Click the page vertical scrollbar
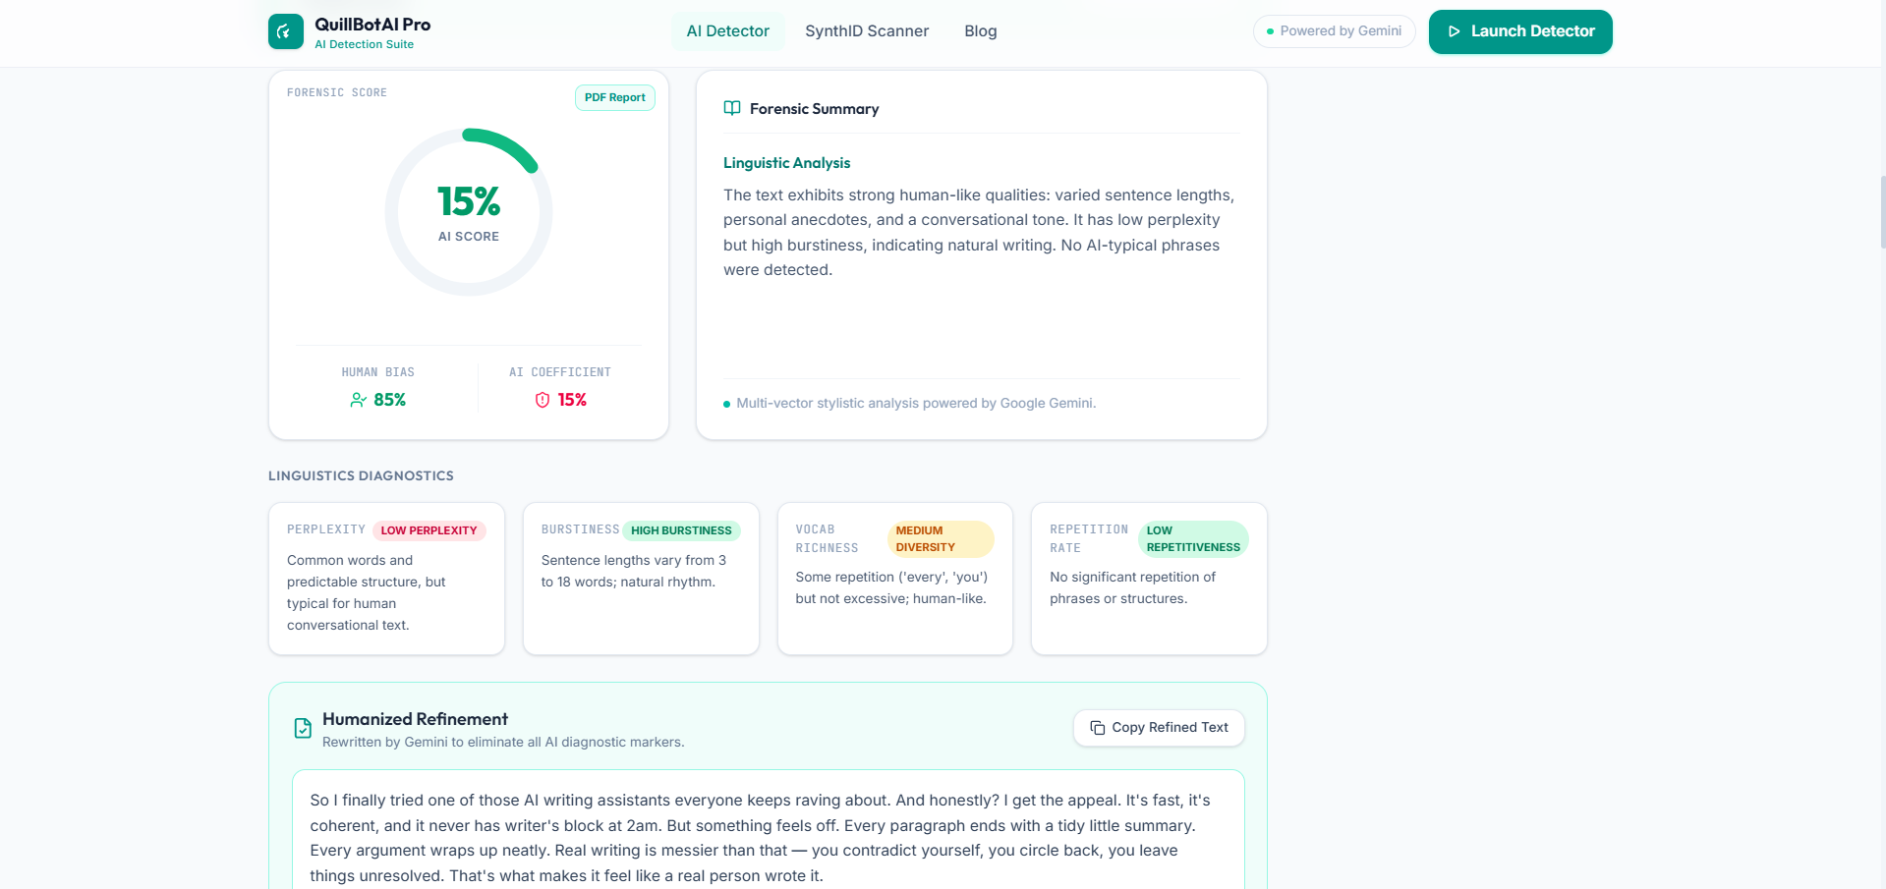 [1882, 211]
